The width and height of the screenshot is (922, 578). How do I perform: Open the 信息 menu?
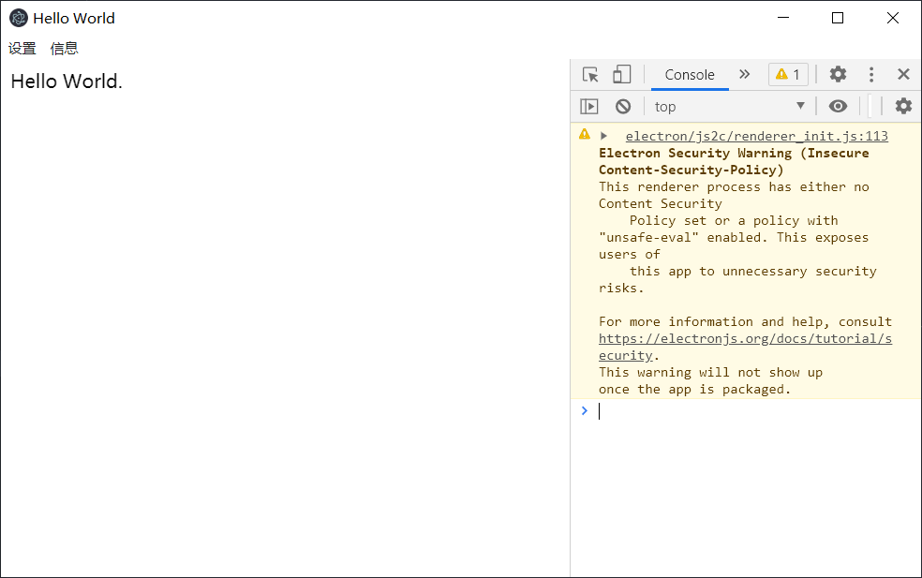(x=64, y=48)
